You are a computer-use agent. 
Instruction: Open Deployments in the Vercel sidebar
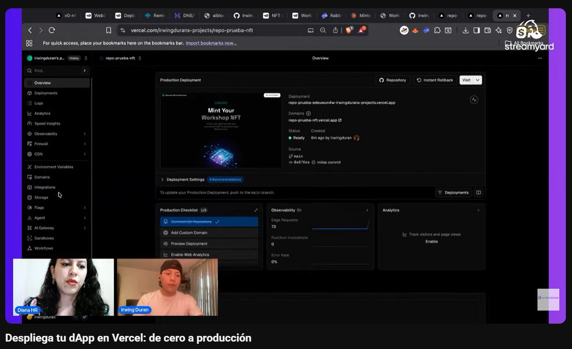click(x=45, y=93)
